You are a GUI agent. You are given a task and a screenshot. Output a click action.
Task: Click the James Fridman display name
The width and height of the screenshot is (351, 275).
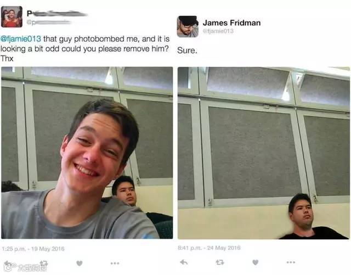(231, 23)
